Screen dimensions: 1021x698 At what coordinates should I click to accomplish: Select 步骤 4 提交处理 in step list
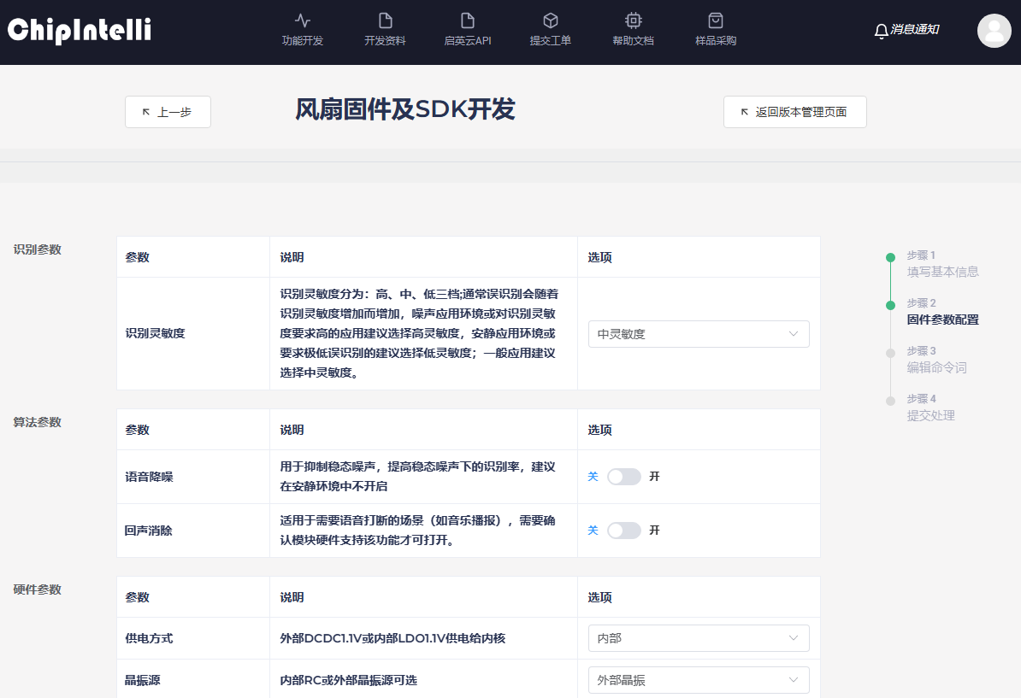930,415
